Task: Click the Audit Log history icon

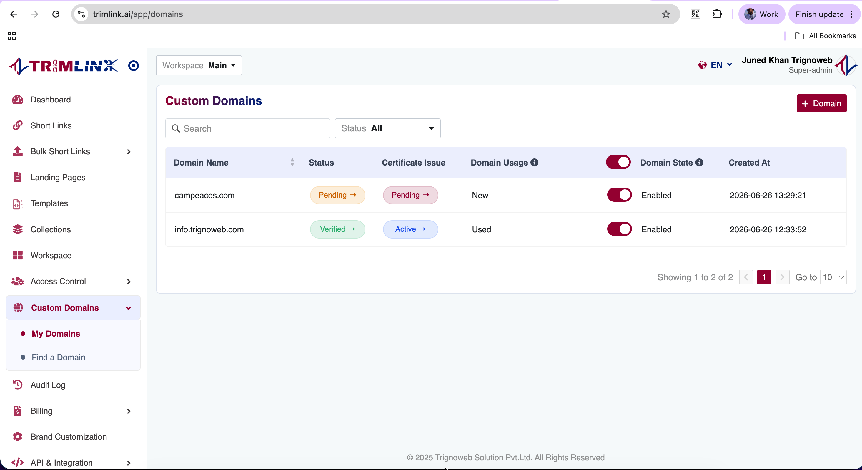Action: pyautogui.click(x=17, y=385)
